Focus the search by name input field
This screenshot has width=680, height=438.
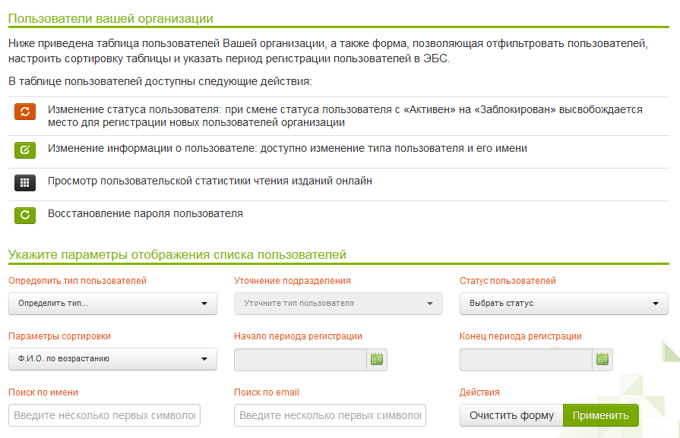pos(106,415)
